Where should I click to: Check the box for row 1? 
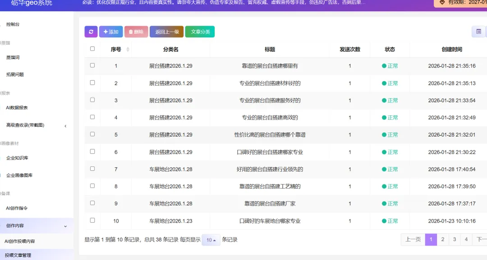pyautogui.click(x=92, y=65)
